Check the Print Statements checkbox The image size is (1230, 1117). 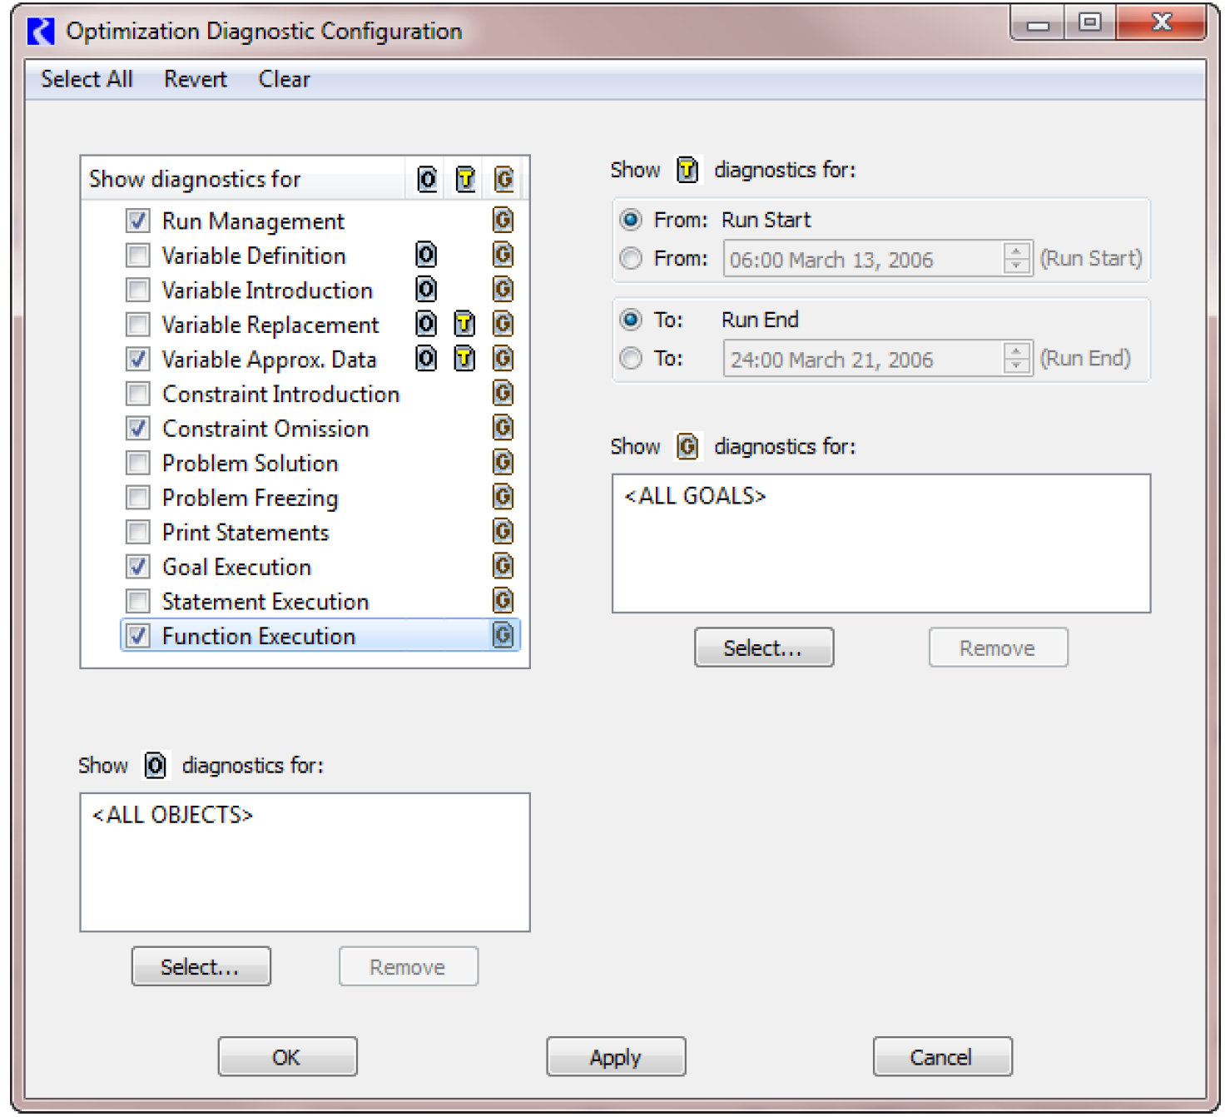(138, 532)
